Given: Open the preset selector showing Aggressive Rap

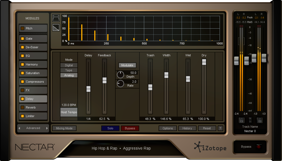Looking at the screenshot, I should coord(121,148).
